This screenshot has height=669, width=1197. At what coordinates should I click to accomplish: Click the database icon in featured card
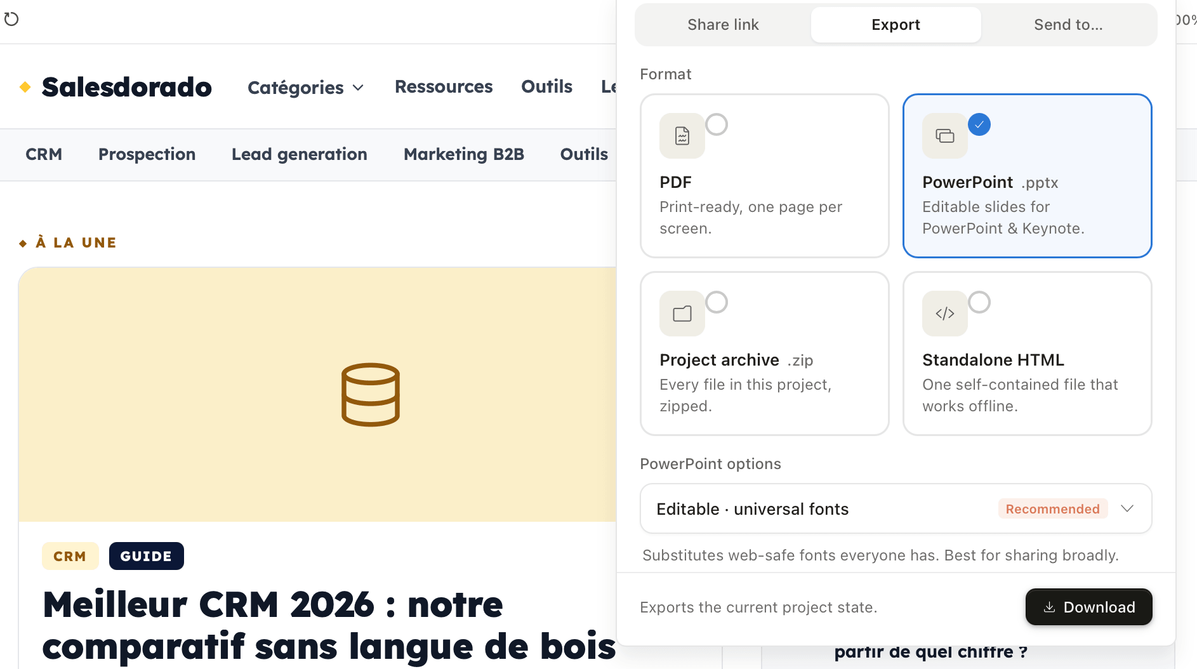[x=371, y=395]
